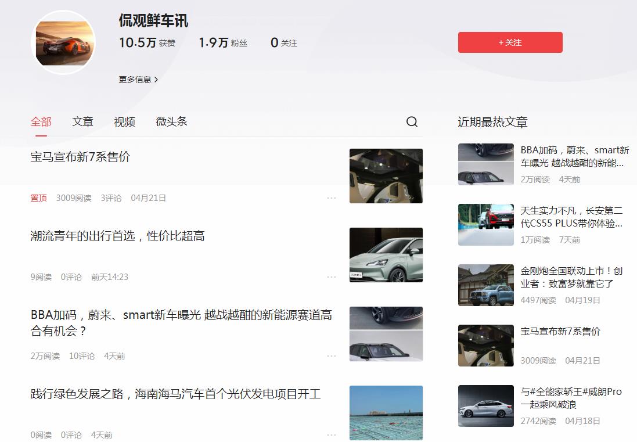Click main-list thumbnail for BBA加码 article

pos(386,334)
